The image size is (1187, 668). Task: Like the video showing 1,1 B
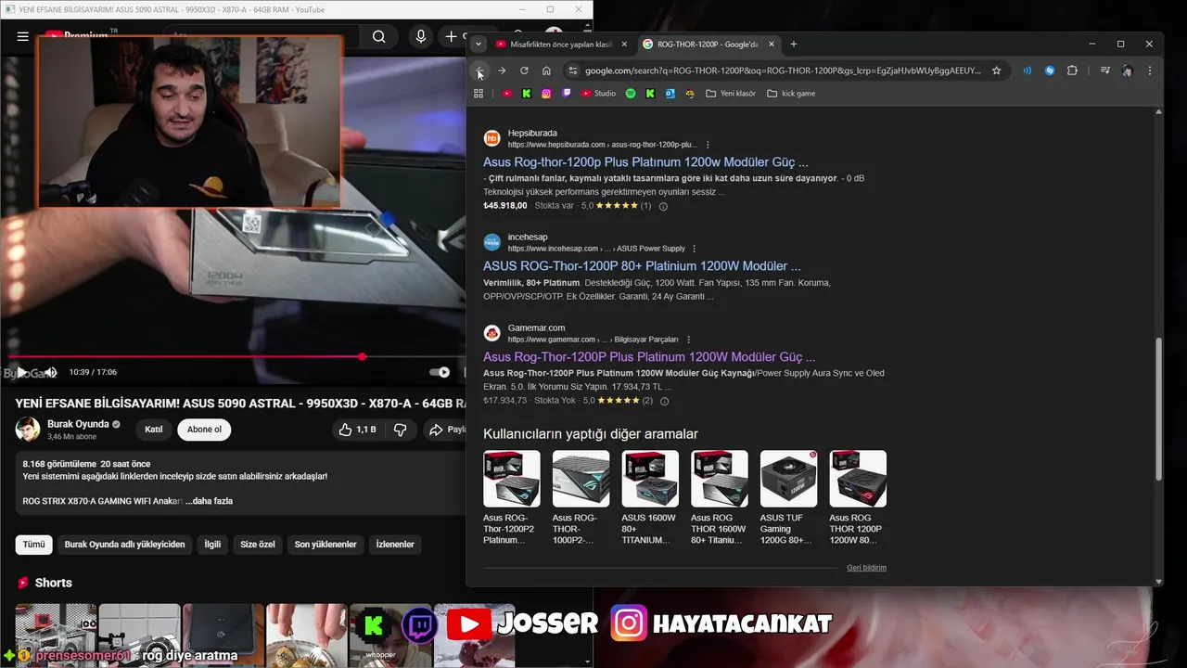357,430
